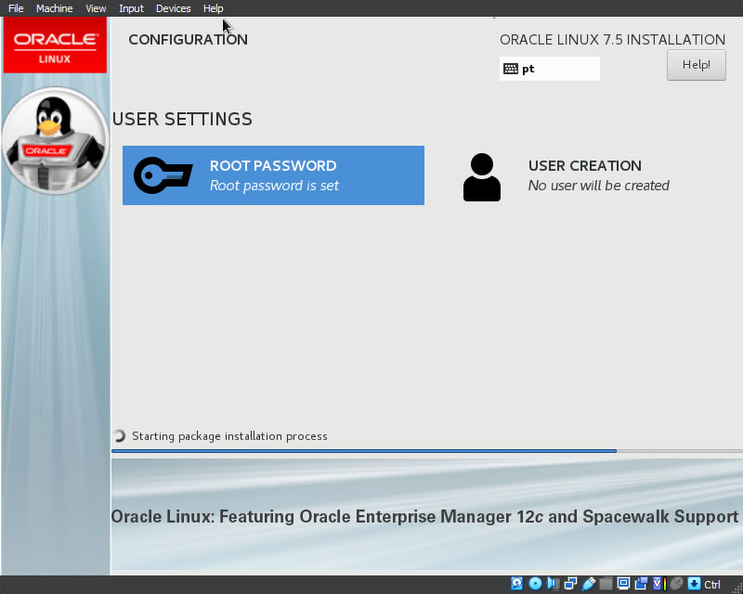Image resolution: width=743 pixels, height=594 pixels.
Task: Click the CONFIGURATION heading
Action: pos(189,40)
